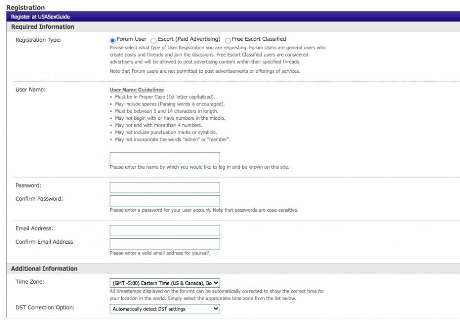Screen dimensions: 460x324
Task: Click the 'Time Zone:' label
Action: 30,282
